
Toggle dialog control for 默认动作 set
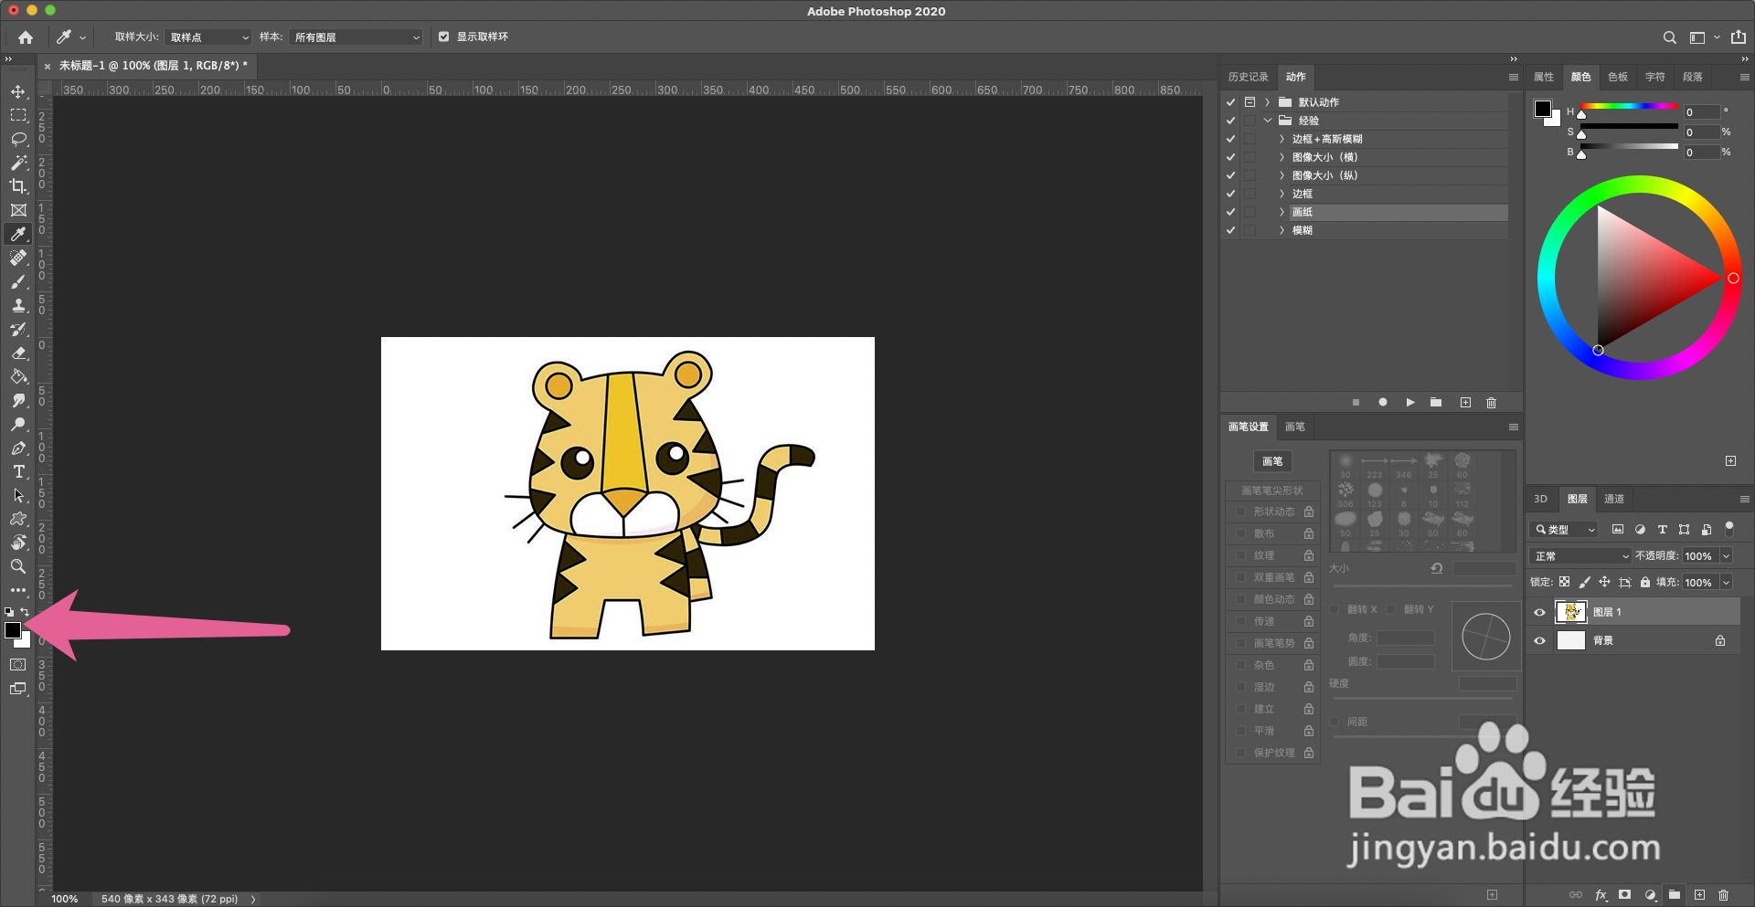tap(1250, 102)
